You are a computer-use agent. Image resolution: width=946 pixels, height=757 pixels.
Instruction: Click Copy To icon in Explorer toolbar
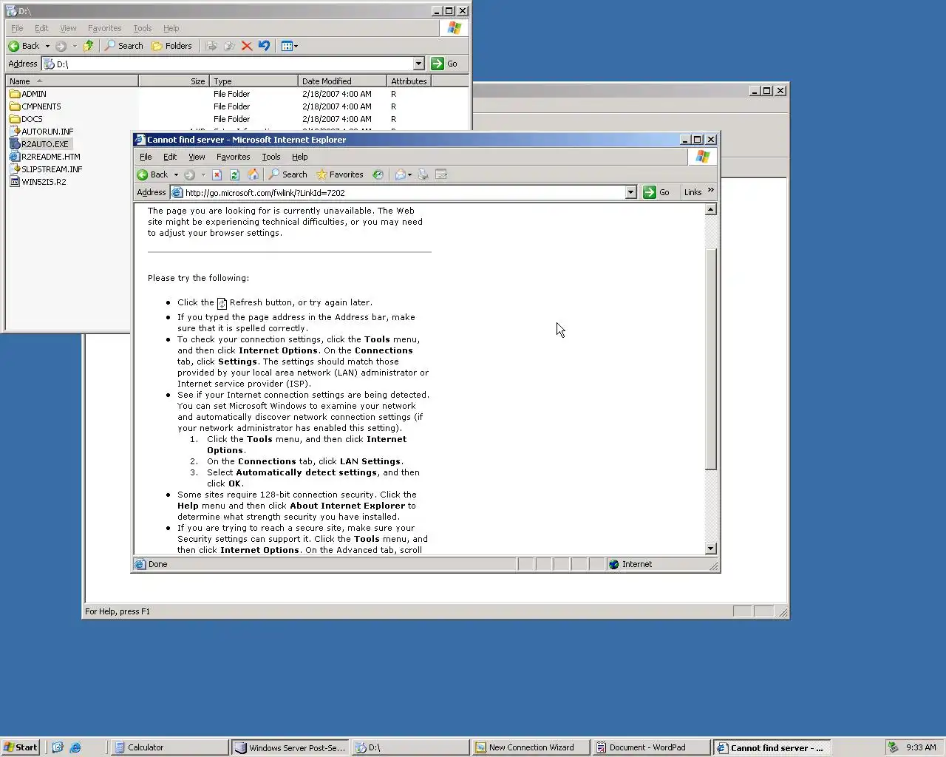[229, 46]
